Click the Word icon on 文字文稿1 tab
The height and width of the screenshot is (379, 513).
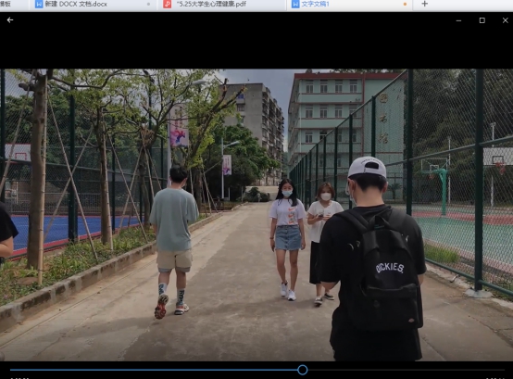click(295, 4)
